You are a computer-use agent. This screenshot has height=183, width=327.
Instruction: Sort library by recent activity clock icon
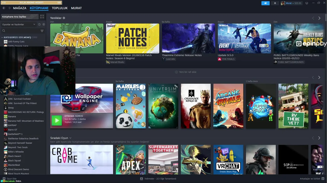click(39, 24)
